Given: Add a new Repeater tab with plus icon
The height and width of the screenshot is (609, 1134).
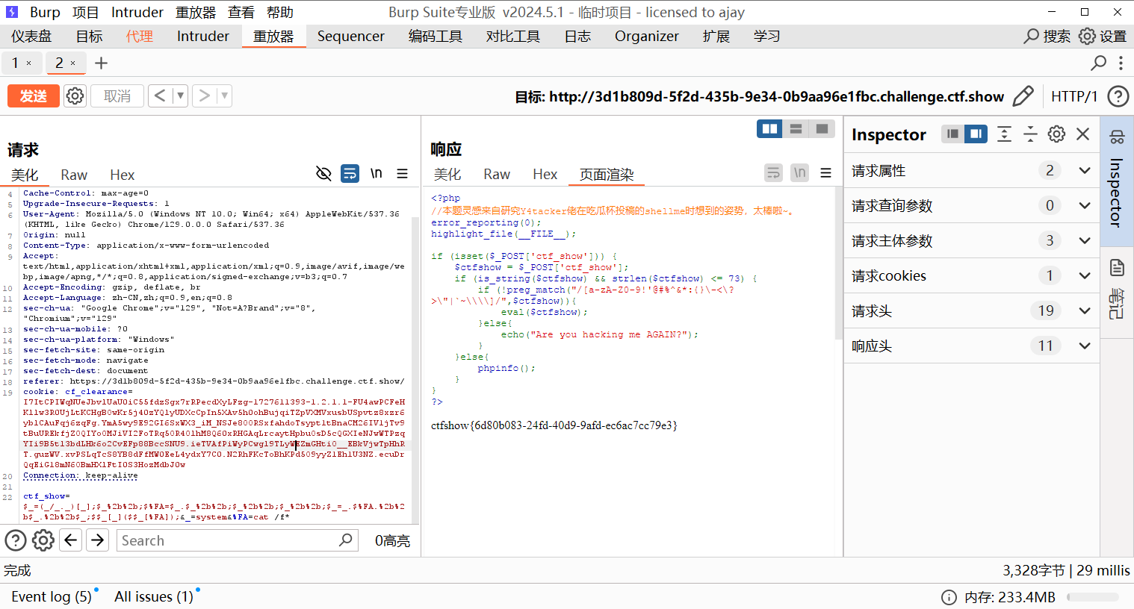Looking at the screenshot, I should point(102,63).
